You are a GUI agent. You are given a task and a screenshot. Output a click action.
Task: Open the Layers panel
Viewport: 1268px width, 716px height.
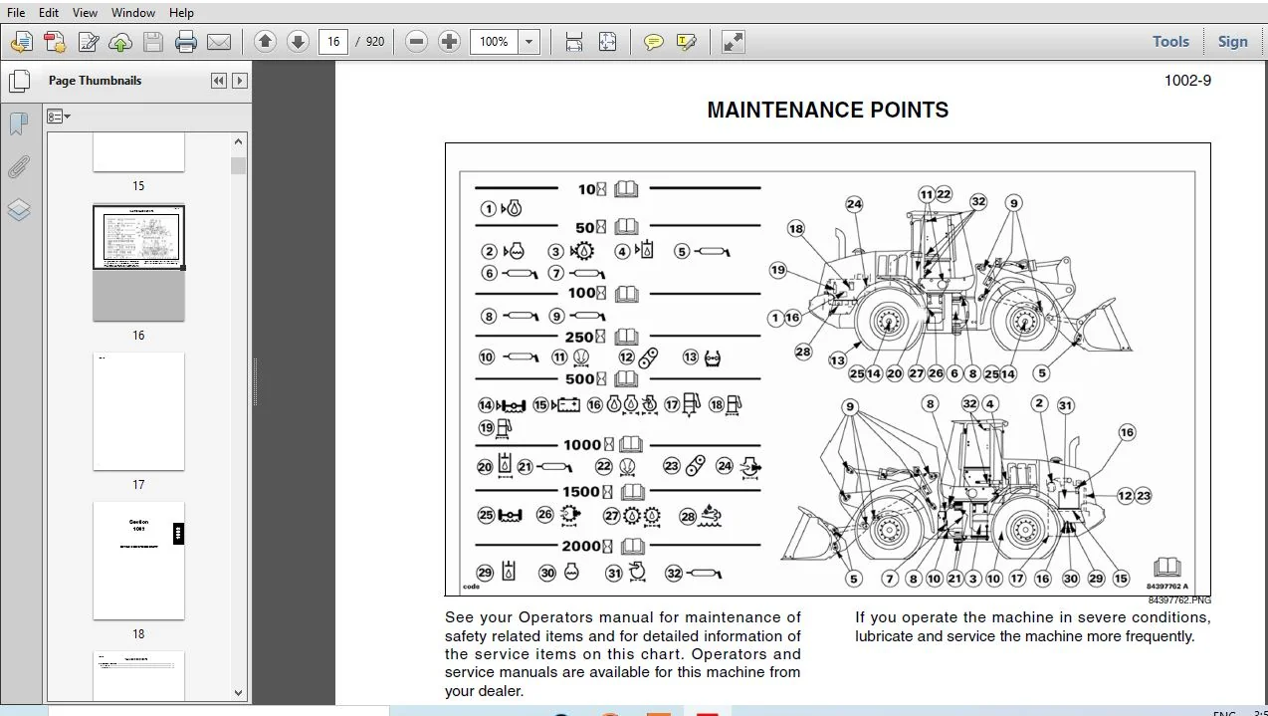[19, 210]
